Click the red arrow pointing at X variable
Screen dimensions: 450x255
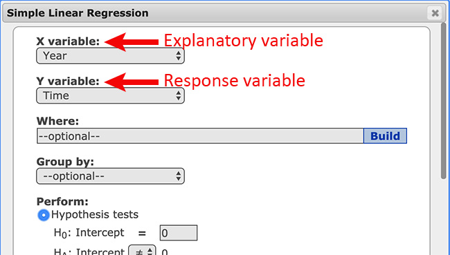point(132,42)
